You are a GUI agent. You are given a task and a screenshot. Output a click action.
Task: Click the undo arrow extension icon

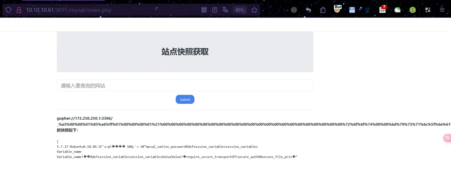(x=308, y=10)
